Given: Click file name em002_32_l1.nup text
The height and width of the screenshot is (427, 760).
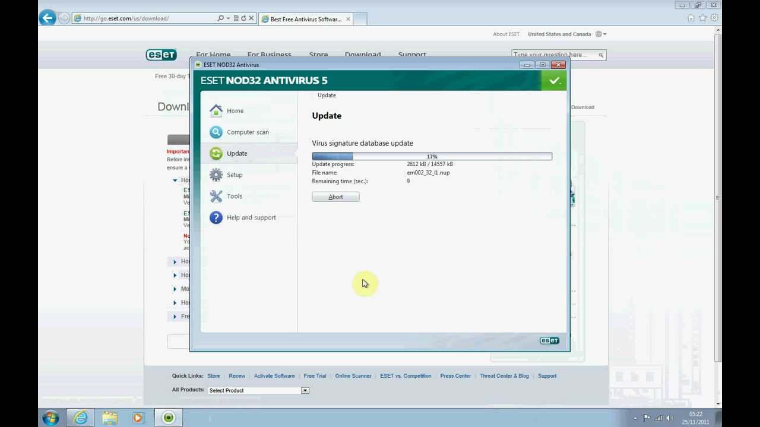Looking at the screenshot, I should click(x=428, y=173).
